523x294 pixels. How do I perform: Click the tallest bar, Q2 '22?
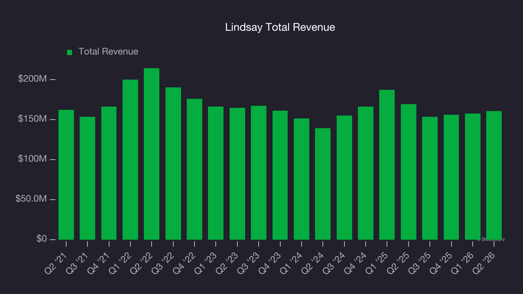point(152,154)
